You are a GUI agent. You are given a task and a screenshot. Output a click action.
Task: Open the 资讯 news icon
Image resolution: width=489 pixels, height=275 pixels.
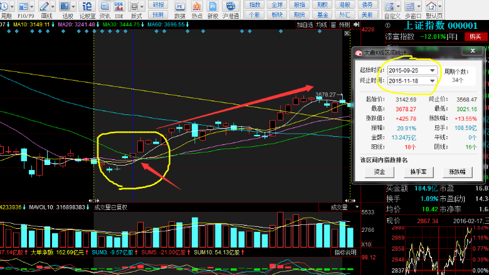[105, 9]
